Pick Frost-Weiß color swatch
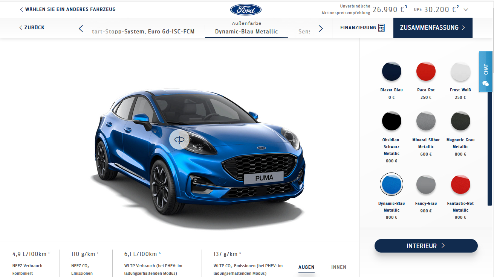Image resolution: width=494 pixels, height=277 pixels. click(x=460, y=71)
